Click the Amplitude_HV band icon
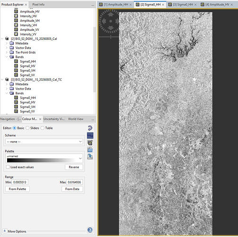Screen dimensions: 238x237 (x=16, y=11)
